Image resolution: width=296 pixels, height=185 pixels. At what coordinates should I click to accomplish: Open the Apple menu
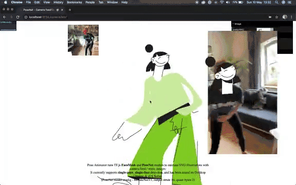(x=6, y=2)
